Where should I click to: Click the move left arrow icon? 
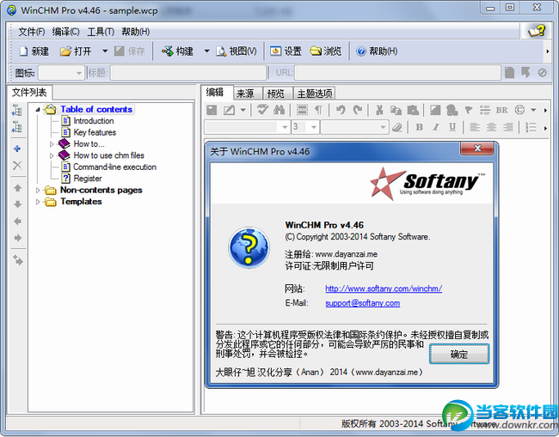coord(17,222)
